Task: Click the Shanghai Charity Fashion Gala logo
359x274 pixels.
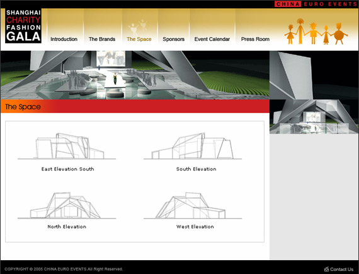Action: [23, 26]
